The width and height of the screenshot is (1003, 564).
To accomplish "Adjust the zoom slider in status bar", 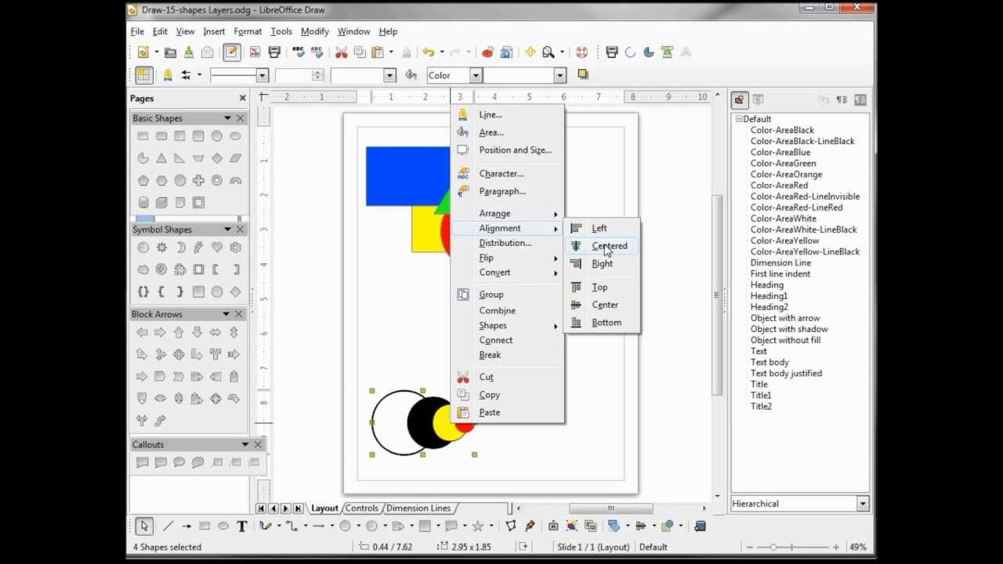I will (x=773, y=548).
